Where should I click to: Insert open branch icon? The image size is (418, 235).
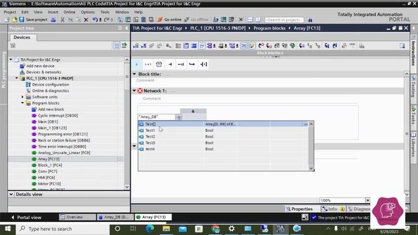tap(192, 64)
